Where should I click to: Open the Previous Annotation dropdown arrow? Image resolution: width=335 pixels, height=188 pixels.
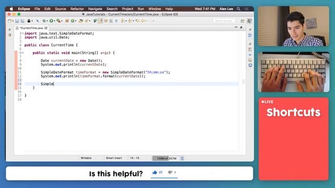(133, 21)
